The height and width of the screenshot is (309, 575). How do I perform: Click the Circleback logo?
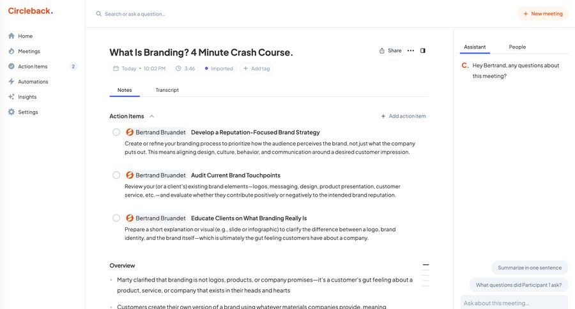click(31, 11)
